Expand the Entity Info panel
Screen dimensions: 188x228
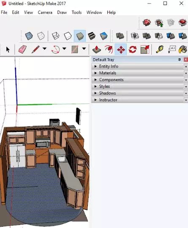tap(137, 66)
